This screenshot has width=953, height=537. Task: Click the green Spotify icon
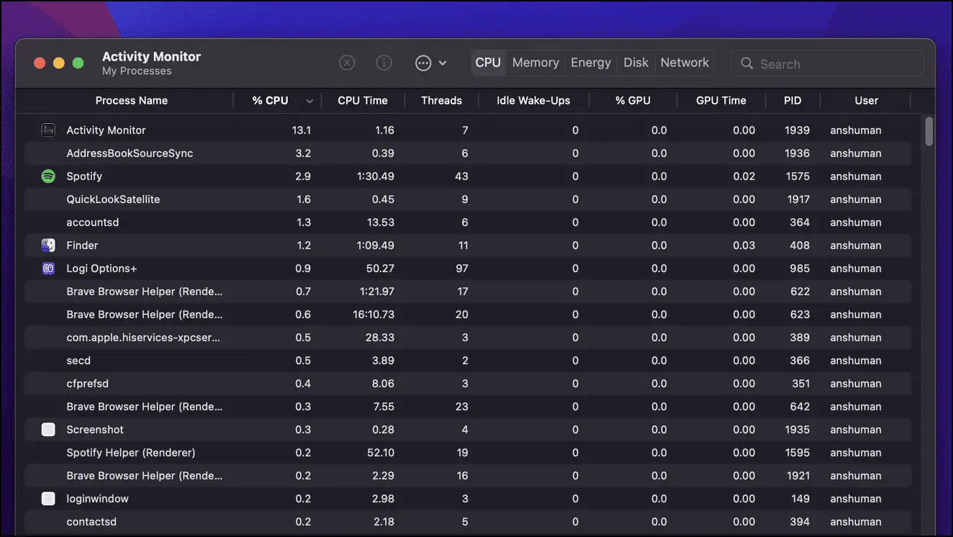48,176
